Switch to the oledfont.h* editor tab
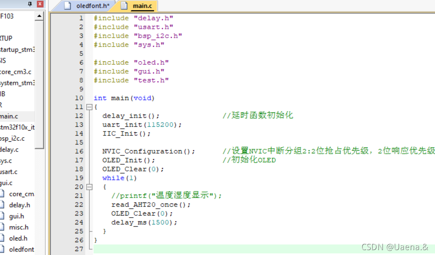The height and width of the screenshot is (255, 435). [x=87, y=6]
